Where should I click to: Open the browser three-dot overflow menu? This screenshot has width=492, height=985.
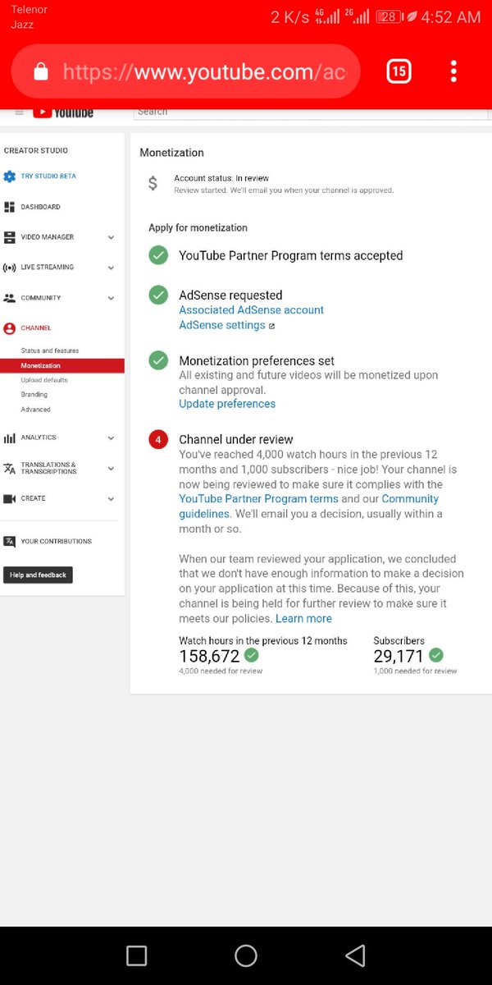(x=453, y=71)
